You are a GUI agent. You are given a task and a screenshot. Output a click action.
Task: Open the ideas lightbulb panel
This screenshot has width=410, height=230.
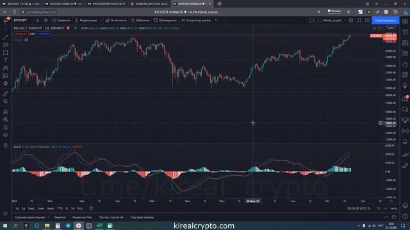405,86
